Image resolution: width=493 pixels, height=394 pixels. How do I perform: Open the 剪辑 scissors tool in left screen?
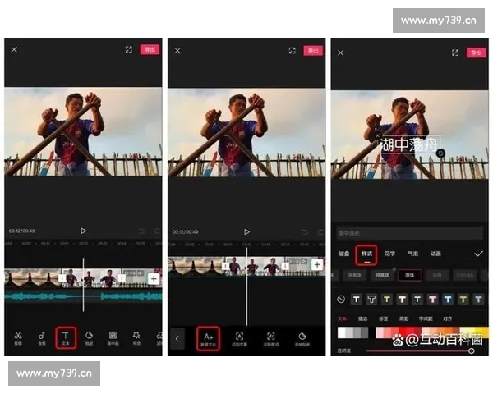(18, 338)
